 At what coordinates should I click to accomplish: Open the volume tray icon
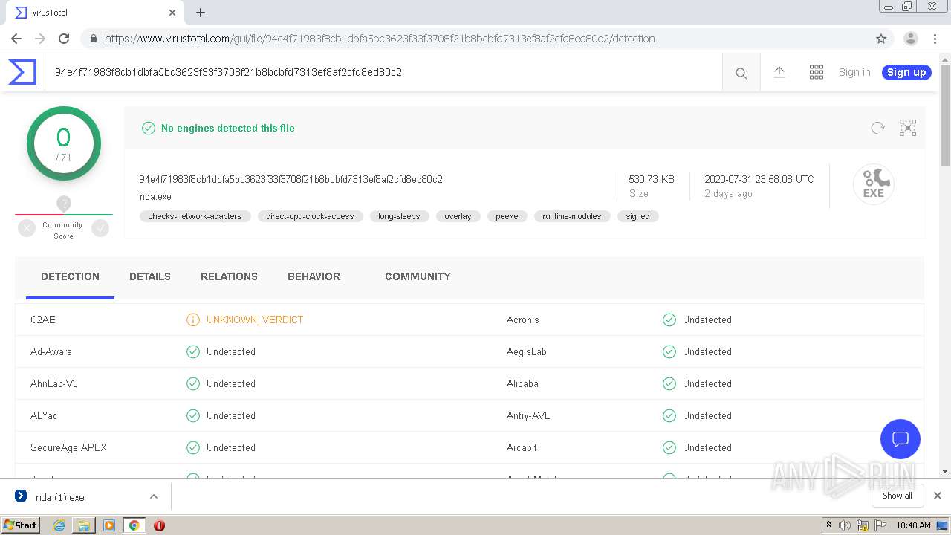click(845, 525)
